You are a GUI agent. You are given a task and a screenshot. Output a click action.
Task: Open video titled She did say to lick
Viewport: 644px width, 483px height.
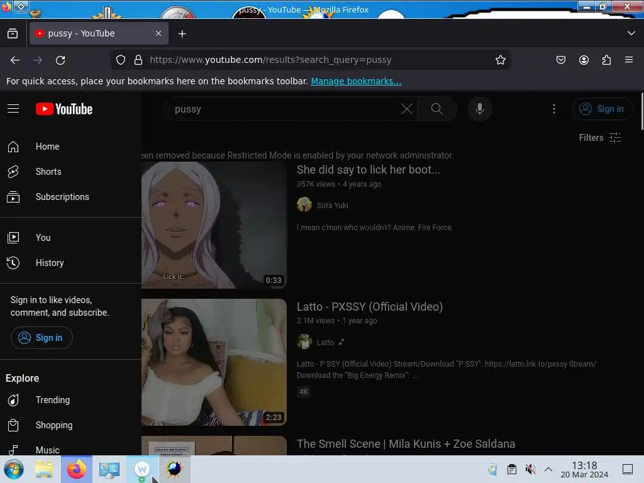coord(369,170)
